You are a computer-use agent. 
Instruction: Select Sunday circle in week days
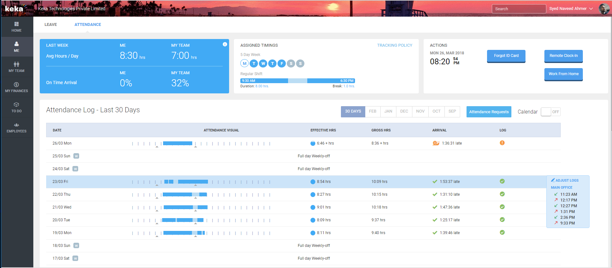(300, 63)
